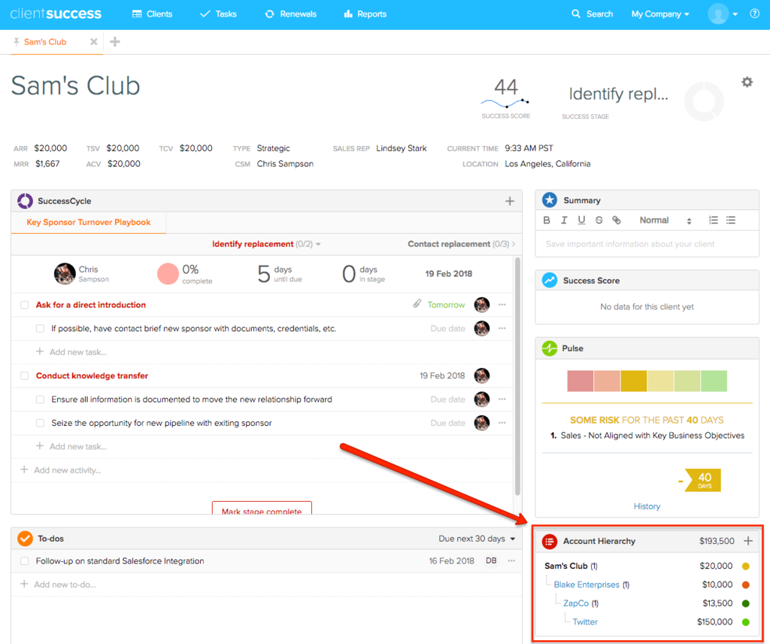Open Pulse History link
The height and width of the screenshot is (644, 770).
(647, 506)
